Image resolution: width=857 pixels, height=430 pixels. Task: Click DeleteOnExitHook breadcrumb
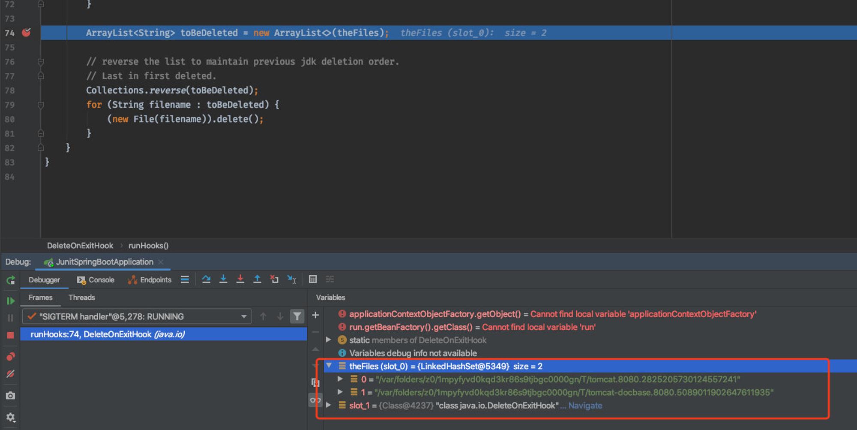point(80,246)
